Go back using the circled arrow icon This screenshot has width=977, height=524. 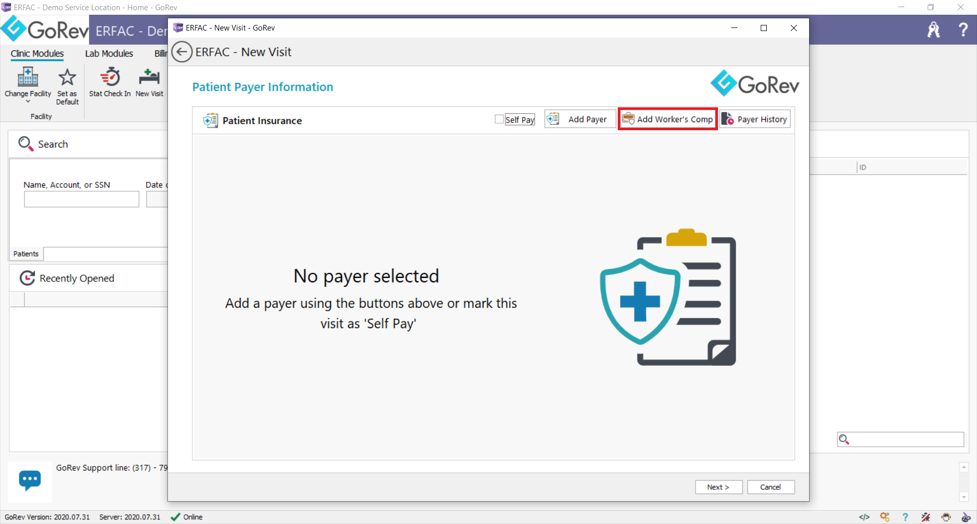click(182, 52)
